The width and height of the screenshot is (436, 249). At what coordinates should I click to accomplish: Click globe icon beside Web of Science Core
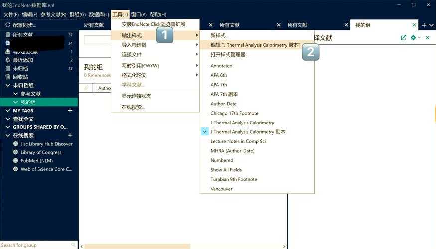[x=16, y=169]
